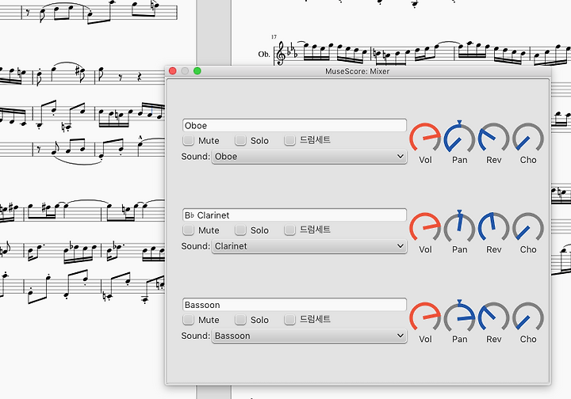Click the green zoom button of Mixer
The image size is (571, 399).
[197, 71]
